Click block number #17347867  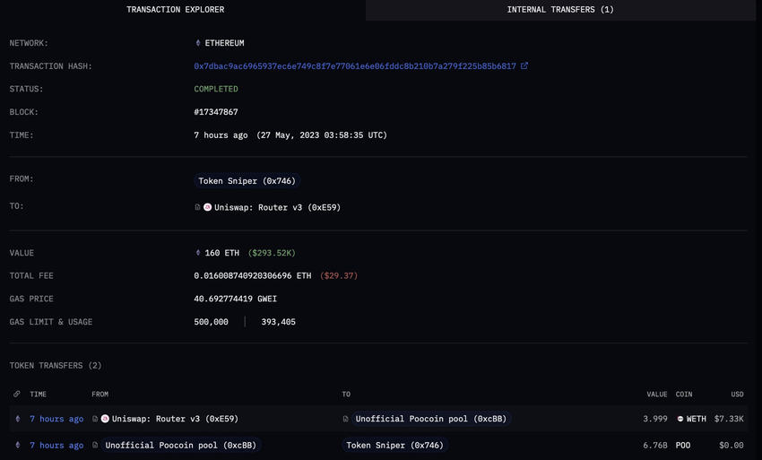coord(216,112)
